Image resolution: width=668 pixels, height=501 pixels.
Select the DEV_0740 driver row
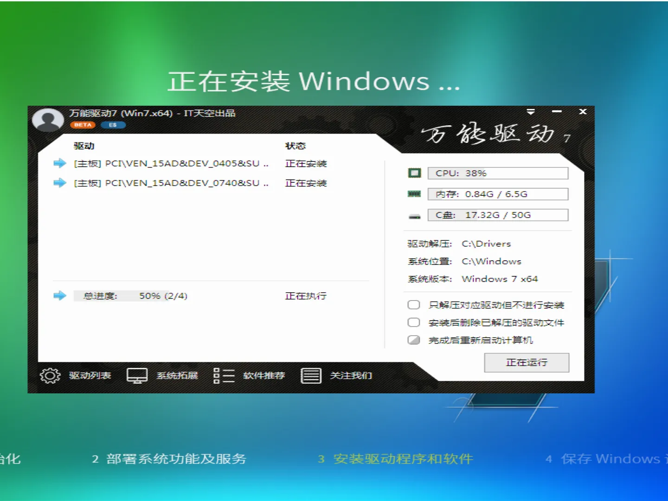click(169, 183)
